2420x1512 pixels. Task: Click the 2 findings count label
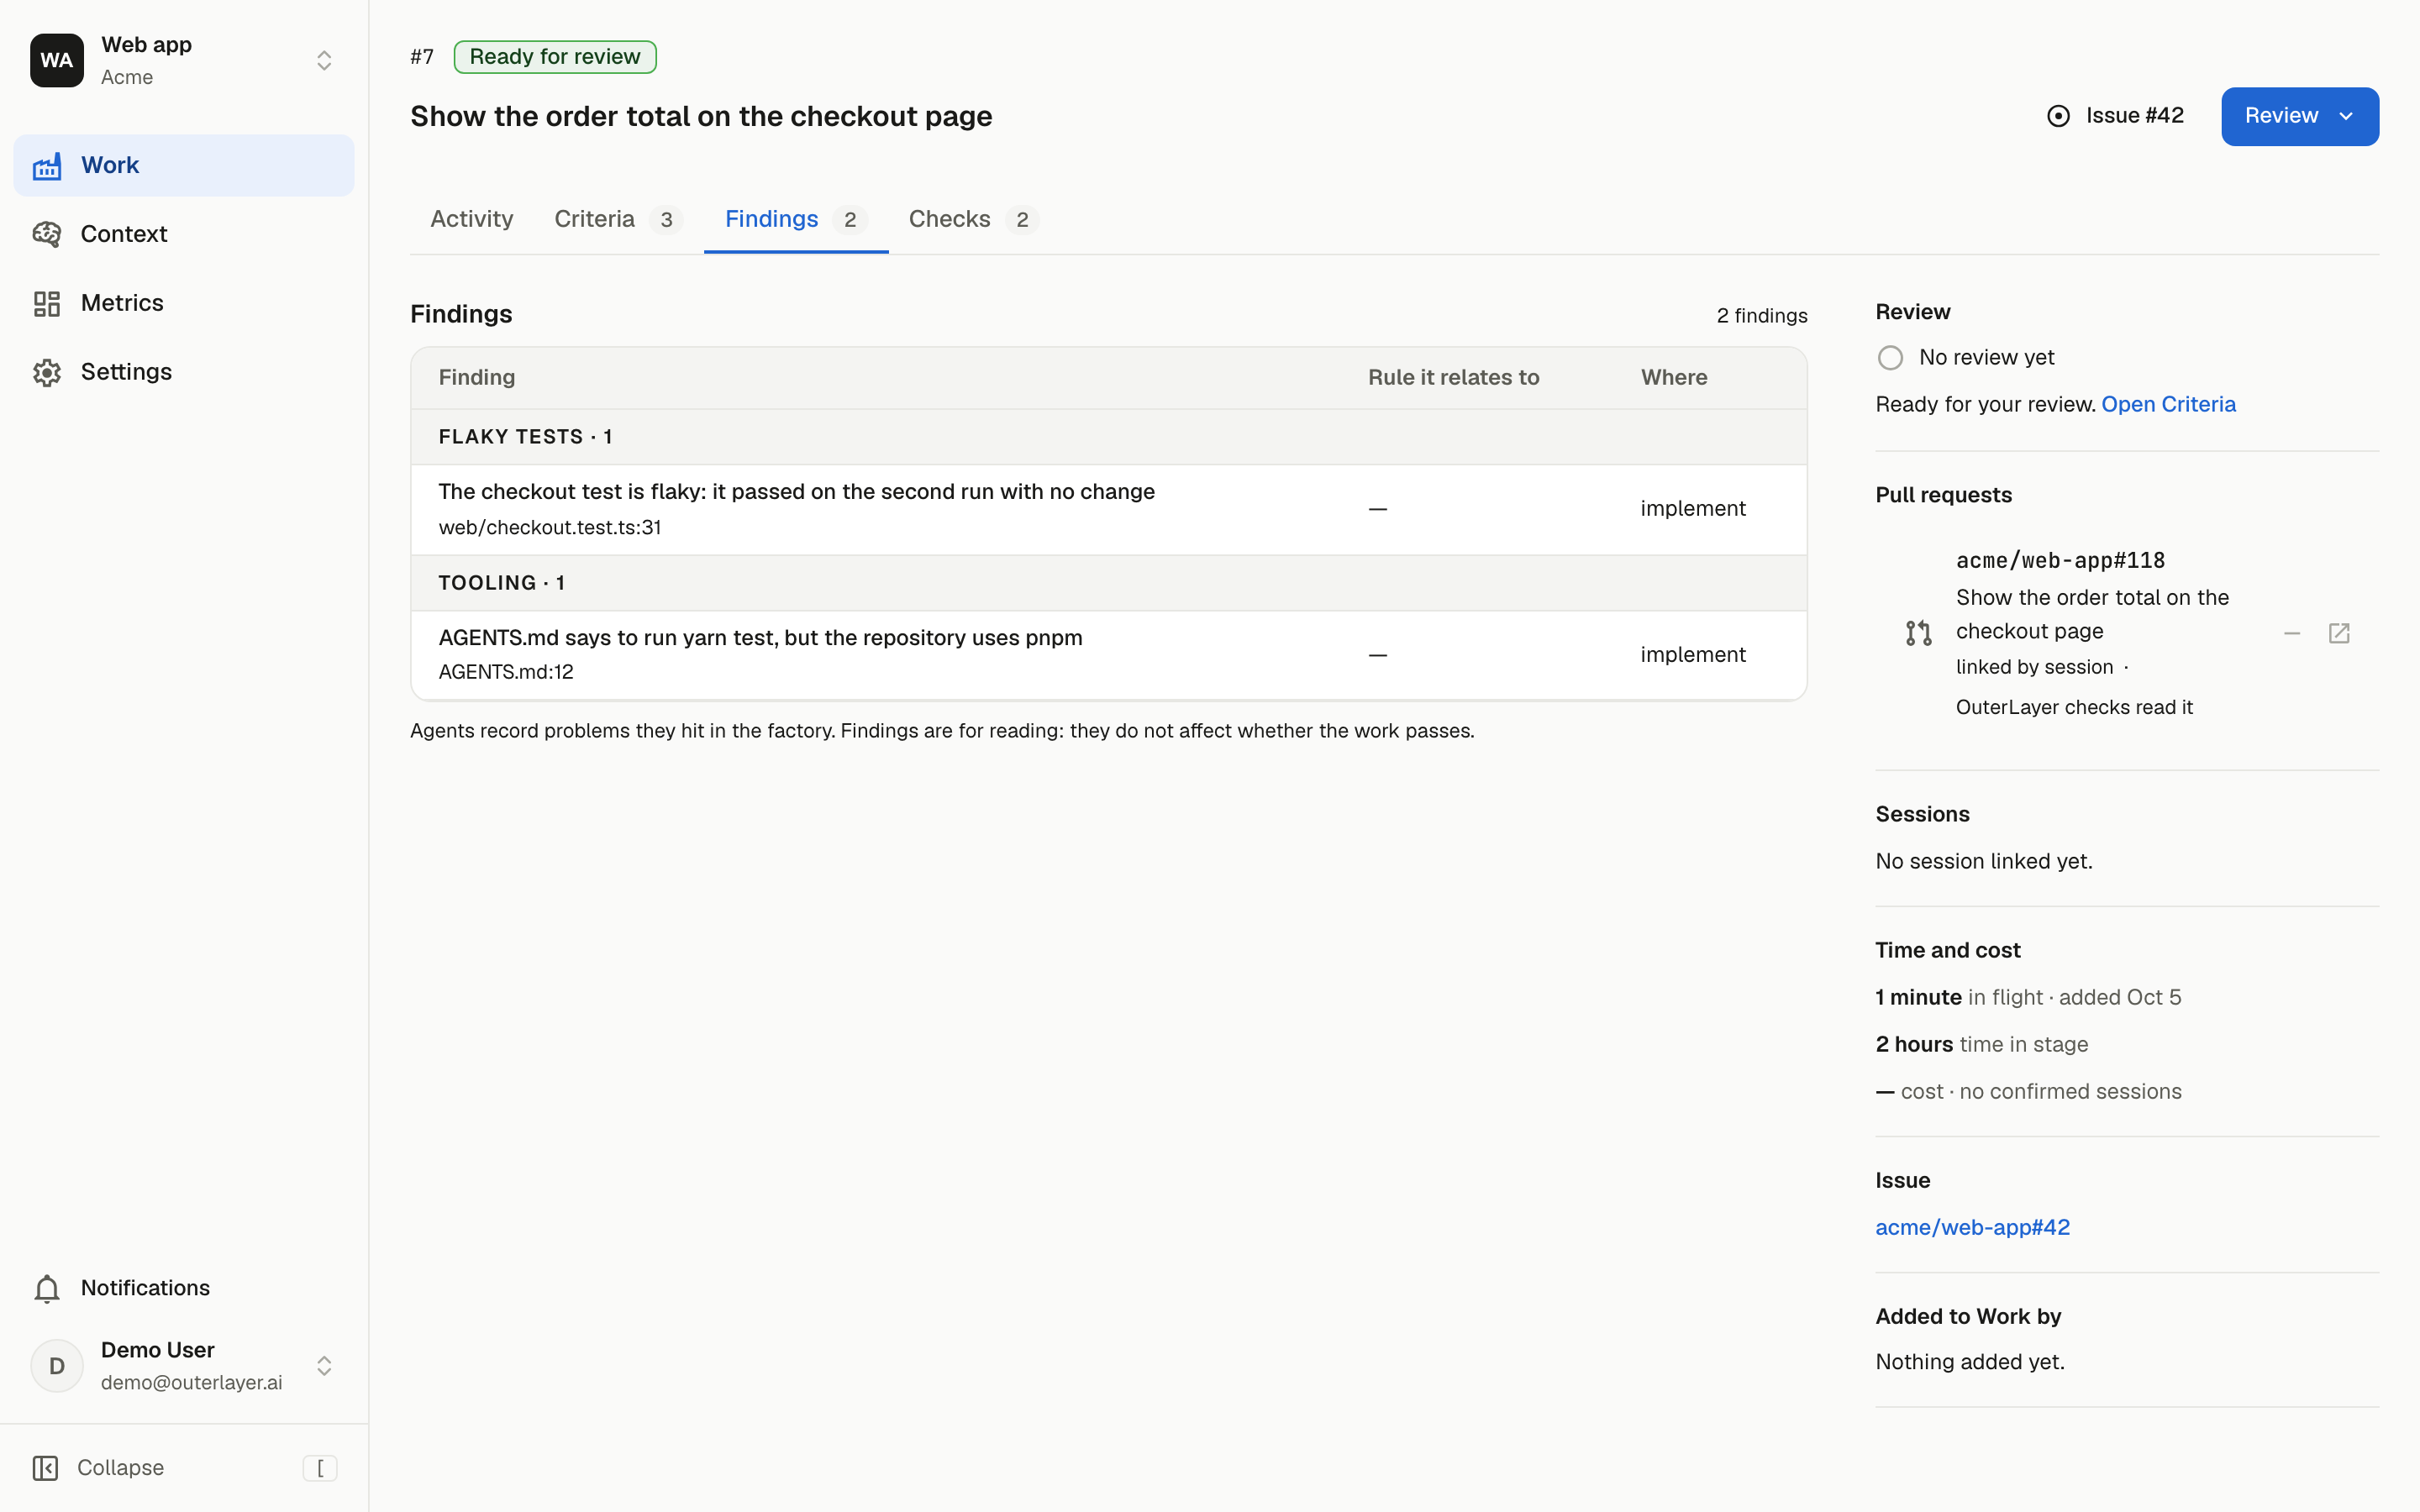(1762, 316)
